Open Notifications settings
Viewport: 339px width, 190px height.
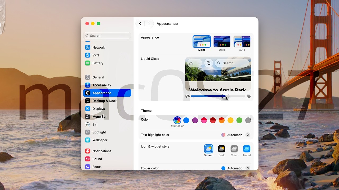107,151
